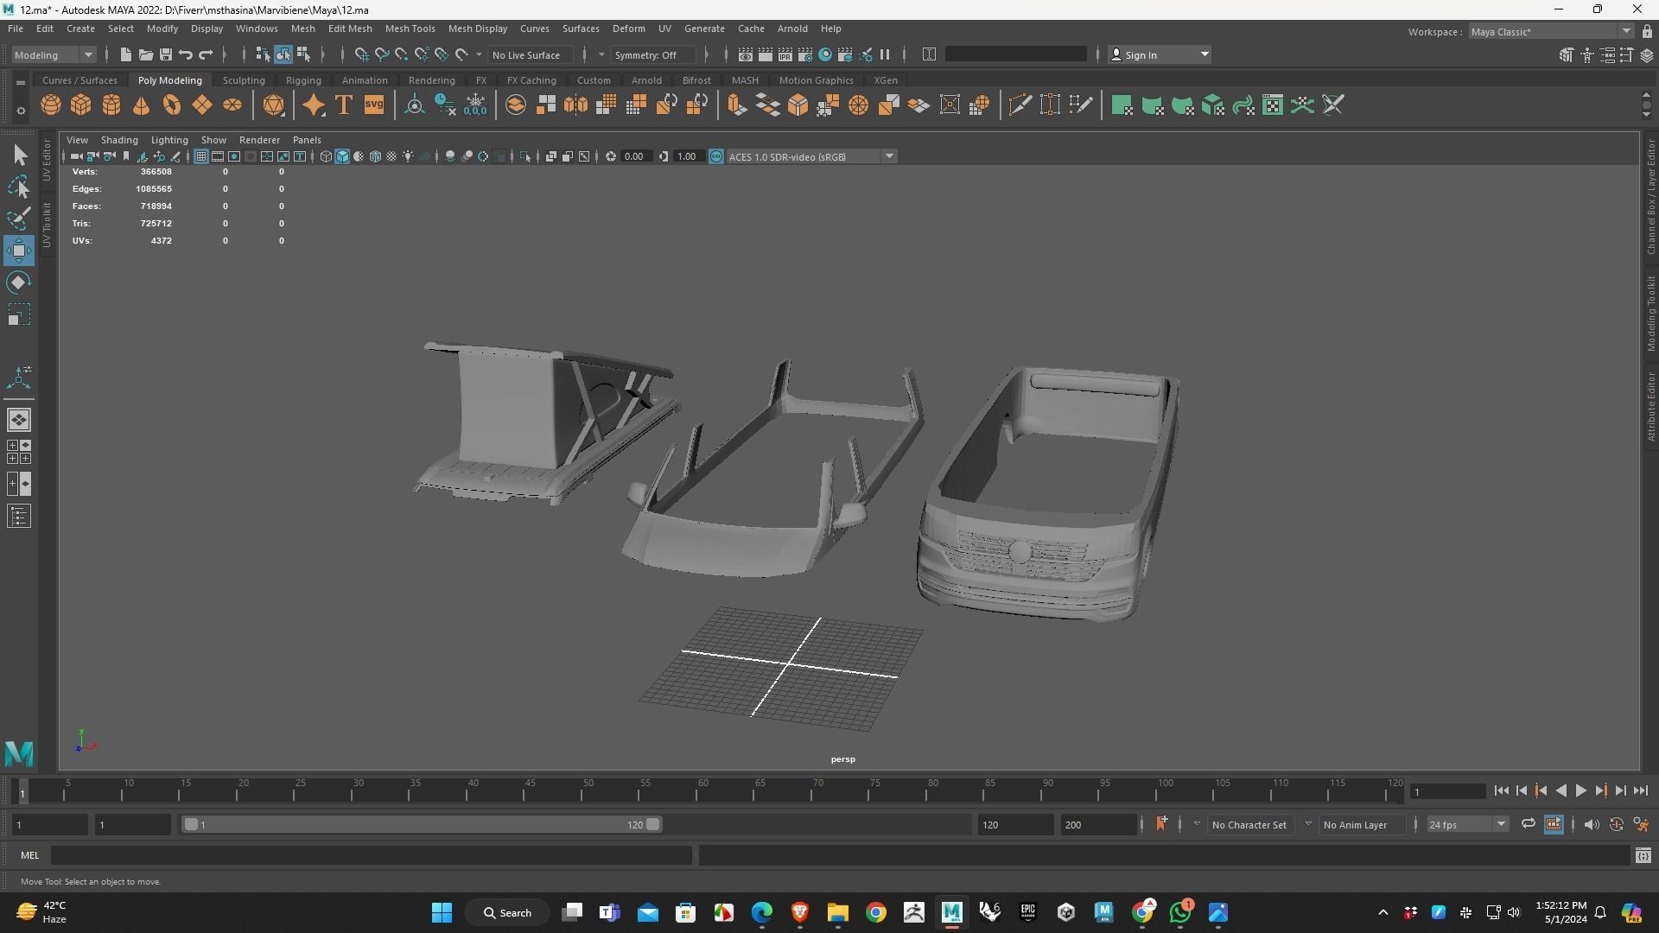The image size is (1659, 933).
Task: Open the Outliner panel layout icon
Action: pyautogui.click(x=19, y=517)
